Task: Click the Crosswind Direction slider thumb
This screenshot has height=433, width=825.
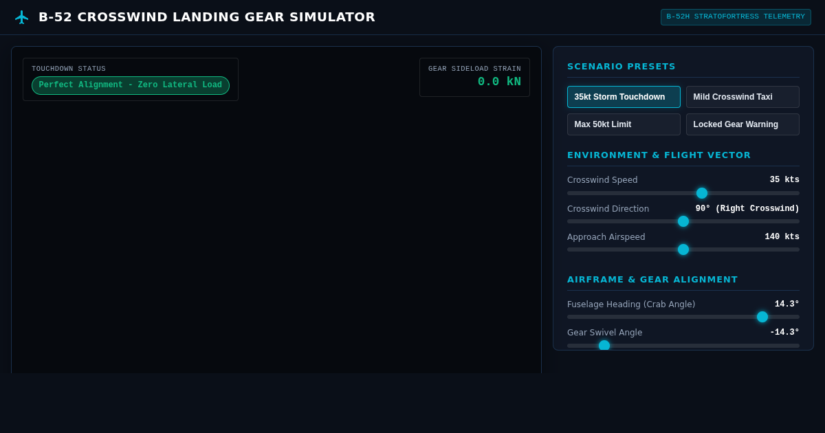Action: tap(683, 221)
